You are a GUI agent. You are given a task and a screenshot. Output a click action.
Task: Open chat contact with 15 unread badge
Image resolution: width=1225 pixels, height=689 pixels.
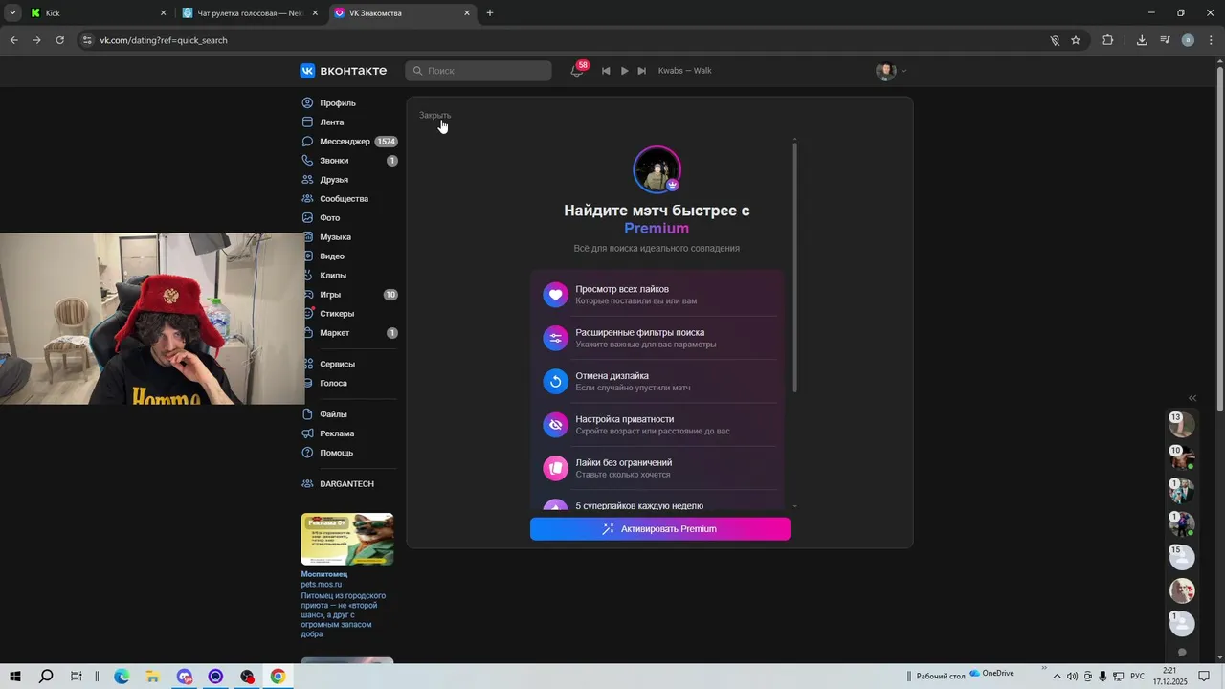tap(1182, 557)
